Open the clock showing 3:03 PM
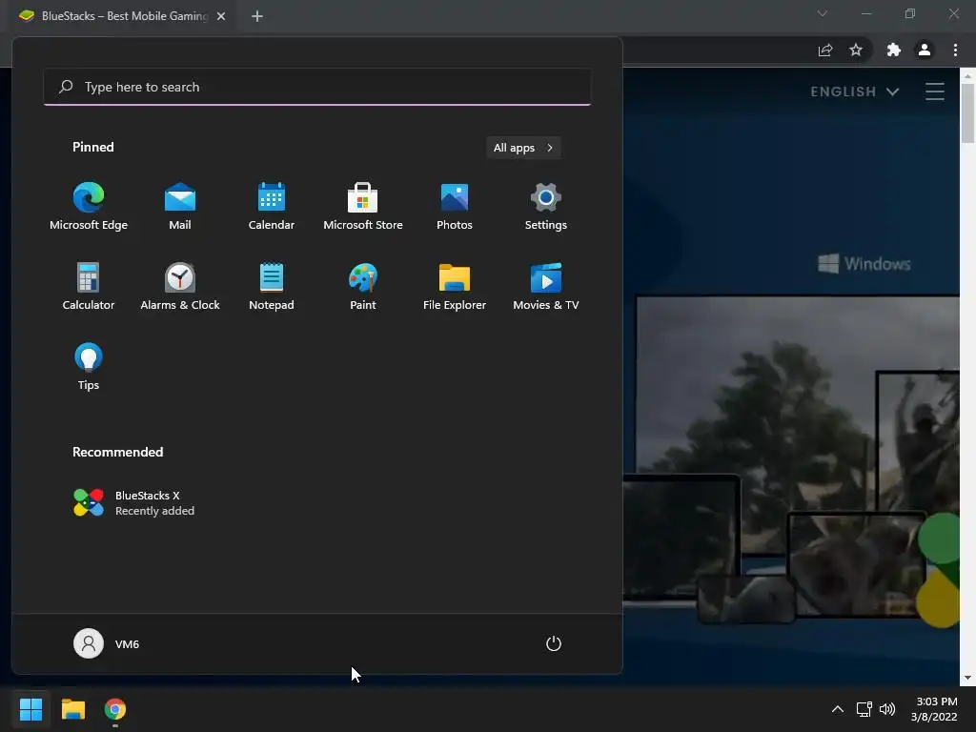 coord(934,709)
